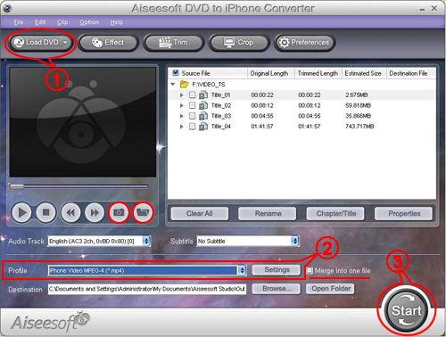Screen dimensions: 446x337
Task: Click the Clear All button
Action: coord(200,214)
